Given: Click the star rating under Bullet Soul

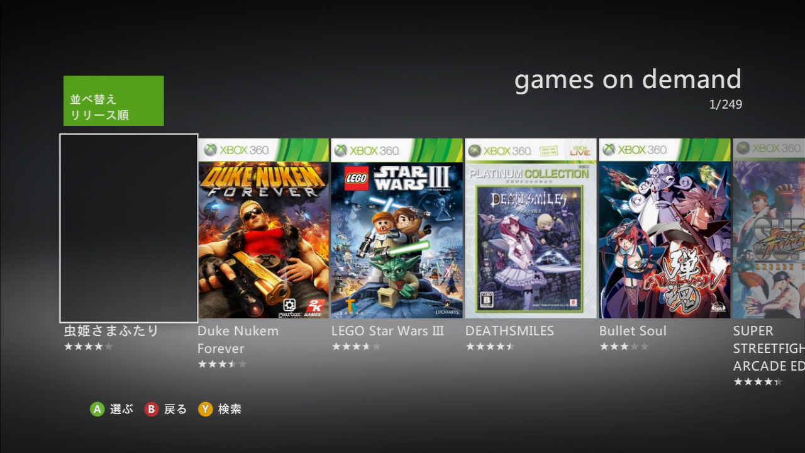Looking at the screenshot, I should coord(624,347).
